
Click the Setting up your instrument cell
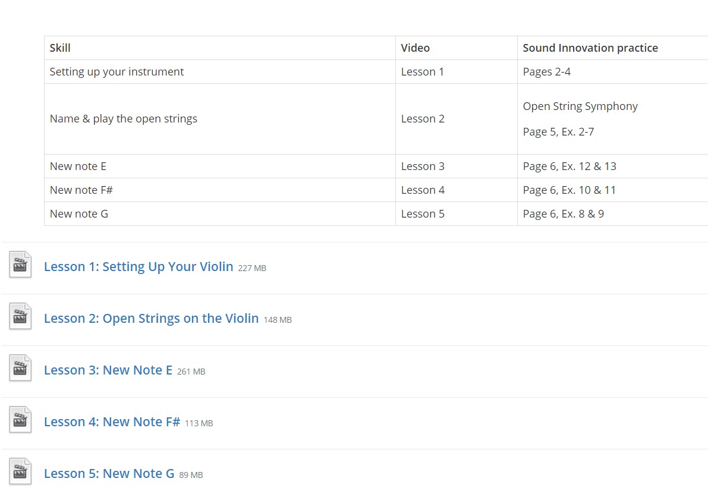(x=219, y=72)
